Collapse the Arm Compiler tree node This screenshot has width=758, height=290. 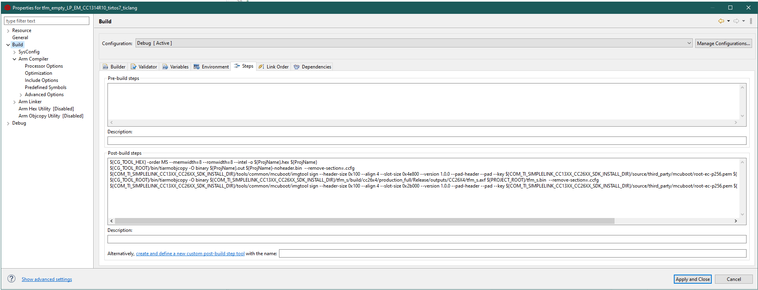pyautogui.click(x=15, y=59)
